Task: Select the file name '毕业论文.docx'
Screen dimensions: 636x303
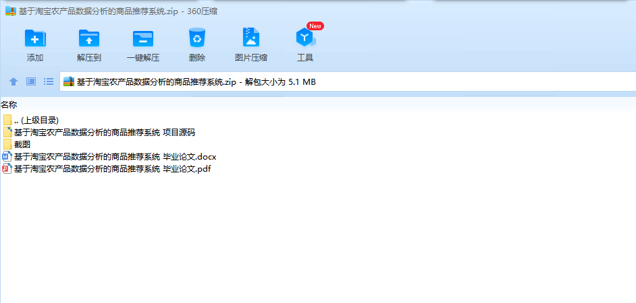Action: tap(115, 157)
